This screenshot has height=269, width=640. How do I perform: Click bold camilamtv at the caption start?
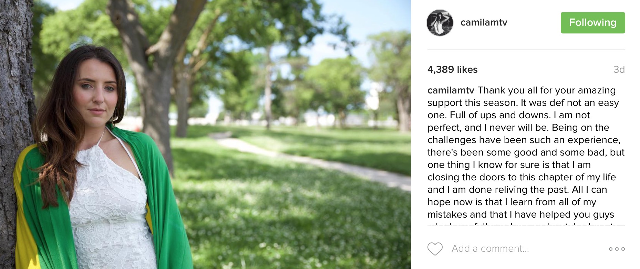pyautogui.click(x=451, y=90)
